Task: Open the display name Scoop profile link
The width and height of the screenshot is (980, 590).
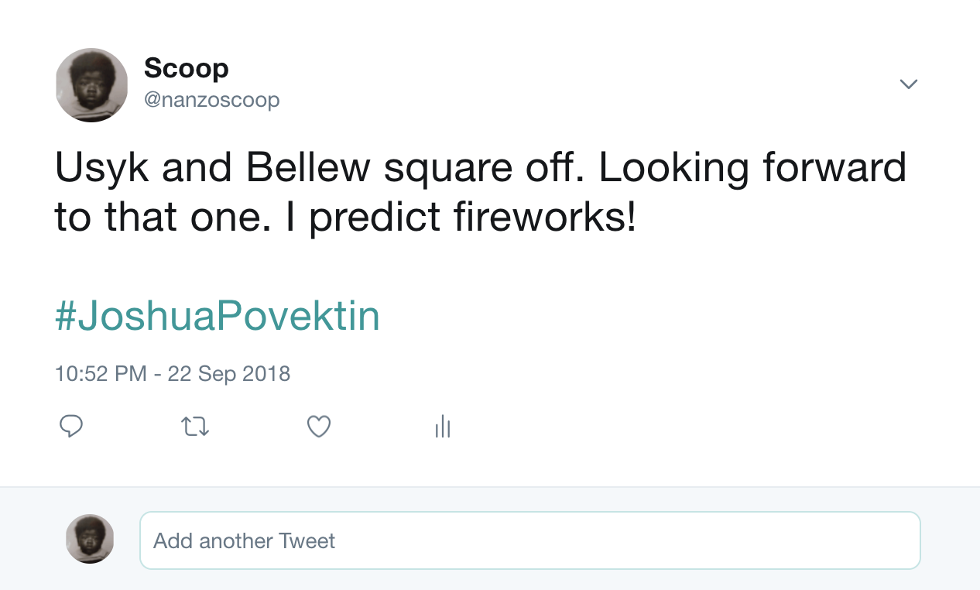Action: (x=187, y=69)
